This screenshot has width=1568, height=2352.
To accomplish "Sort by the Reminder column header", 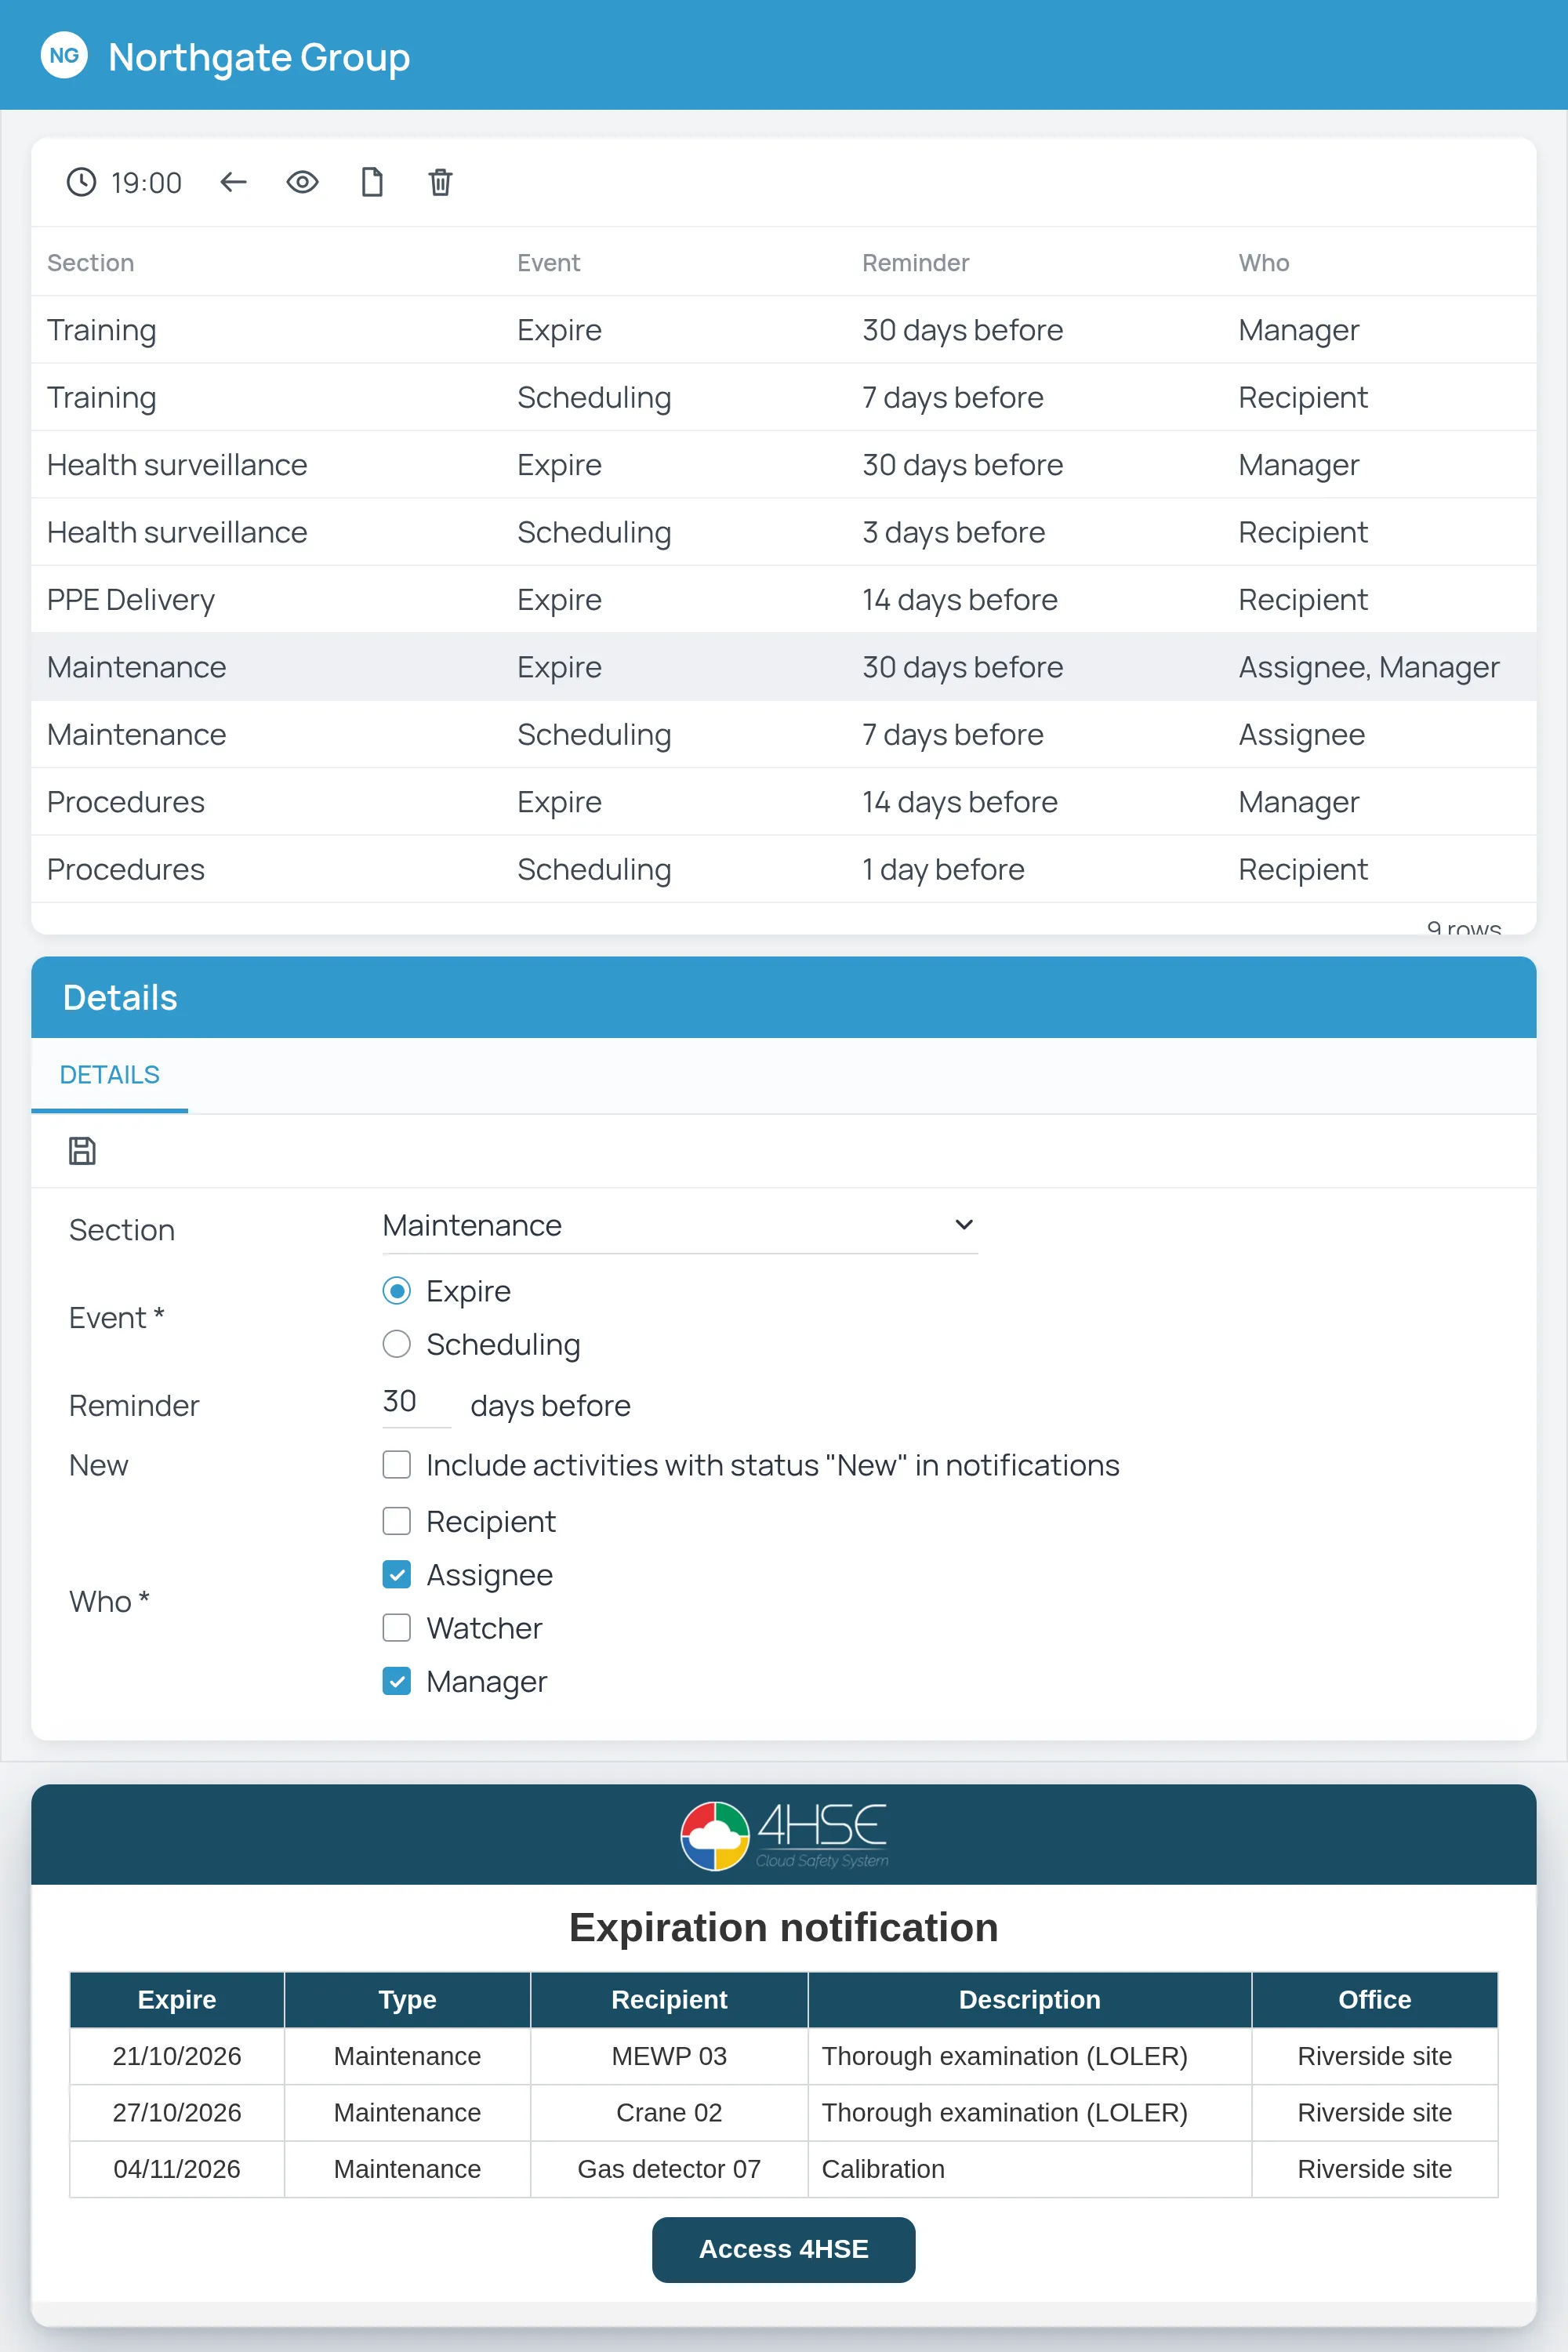I will tap(916, 263).
